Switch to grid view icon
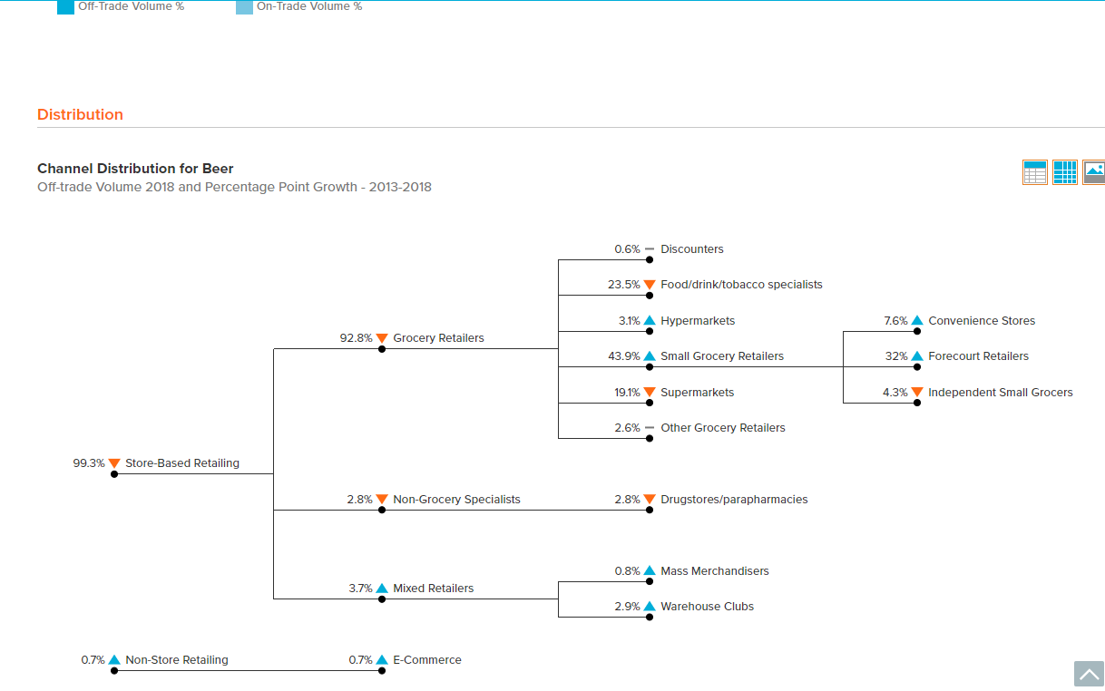The image size is (1105, 691). [x=1064, y=172]
